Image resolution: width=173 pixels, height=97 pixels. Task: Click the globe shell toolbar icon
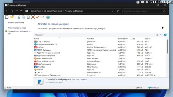[48, 17]
